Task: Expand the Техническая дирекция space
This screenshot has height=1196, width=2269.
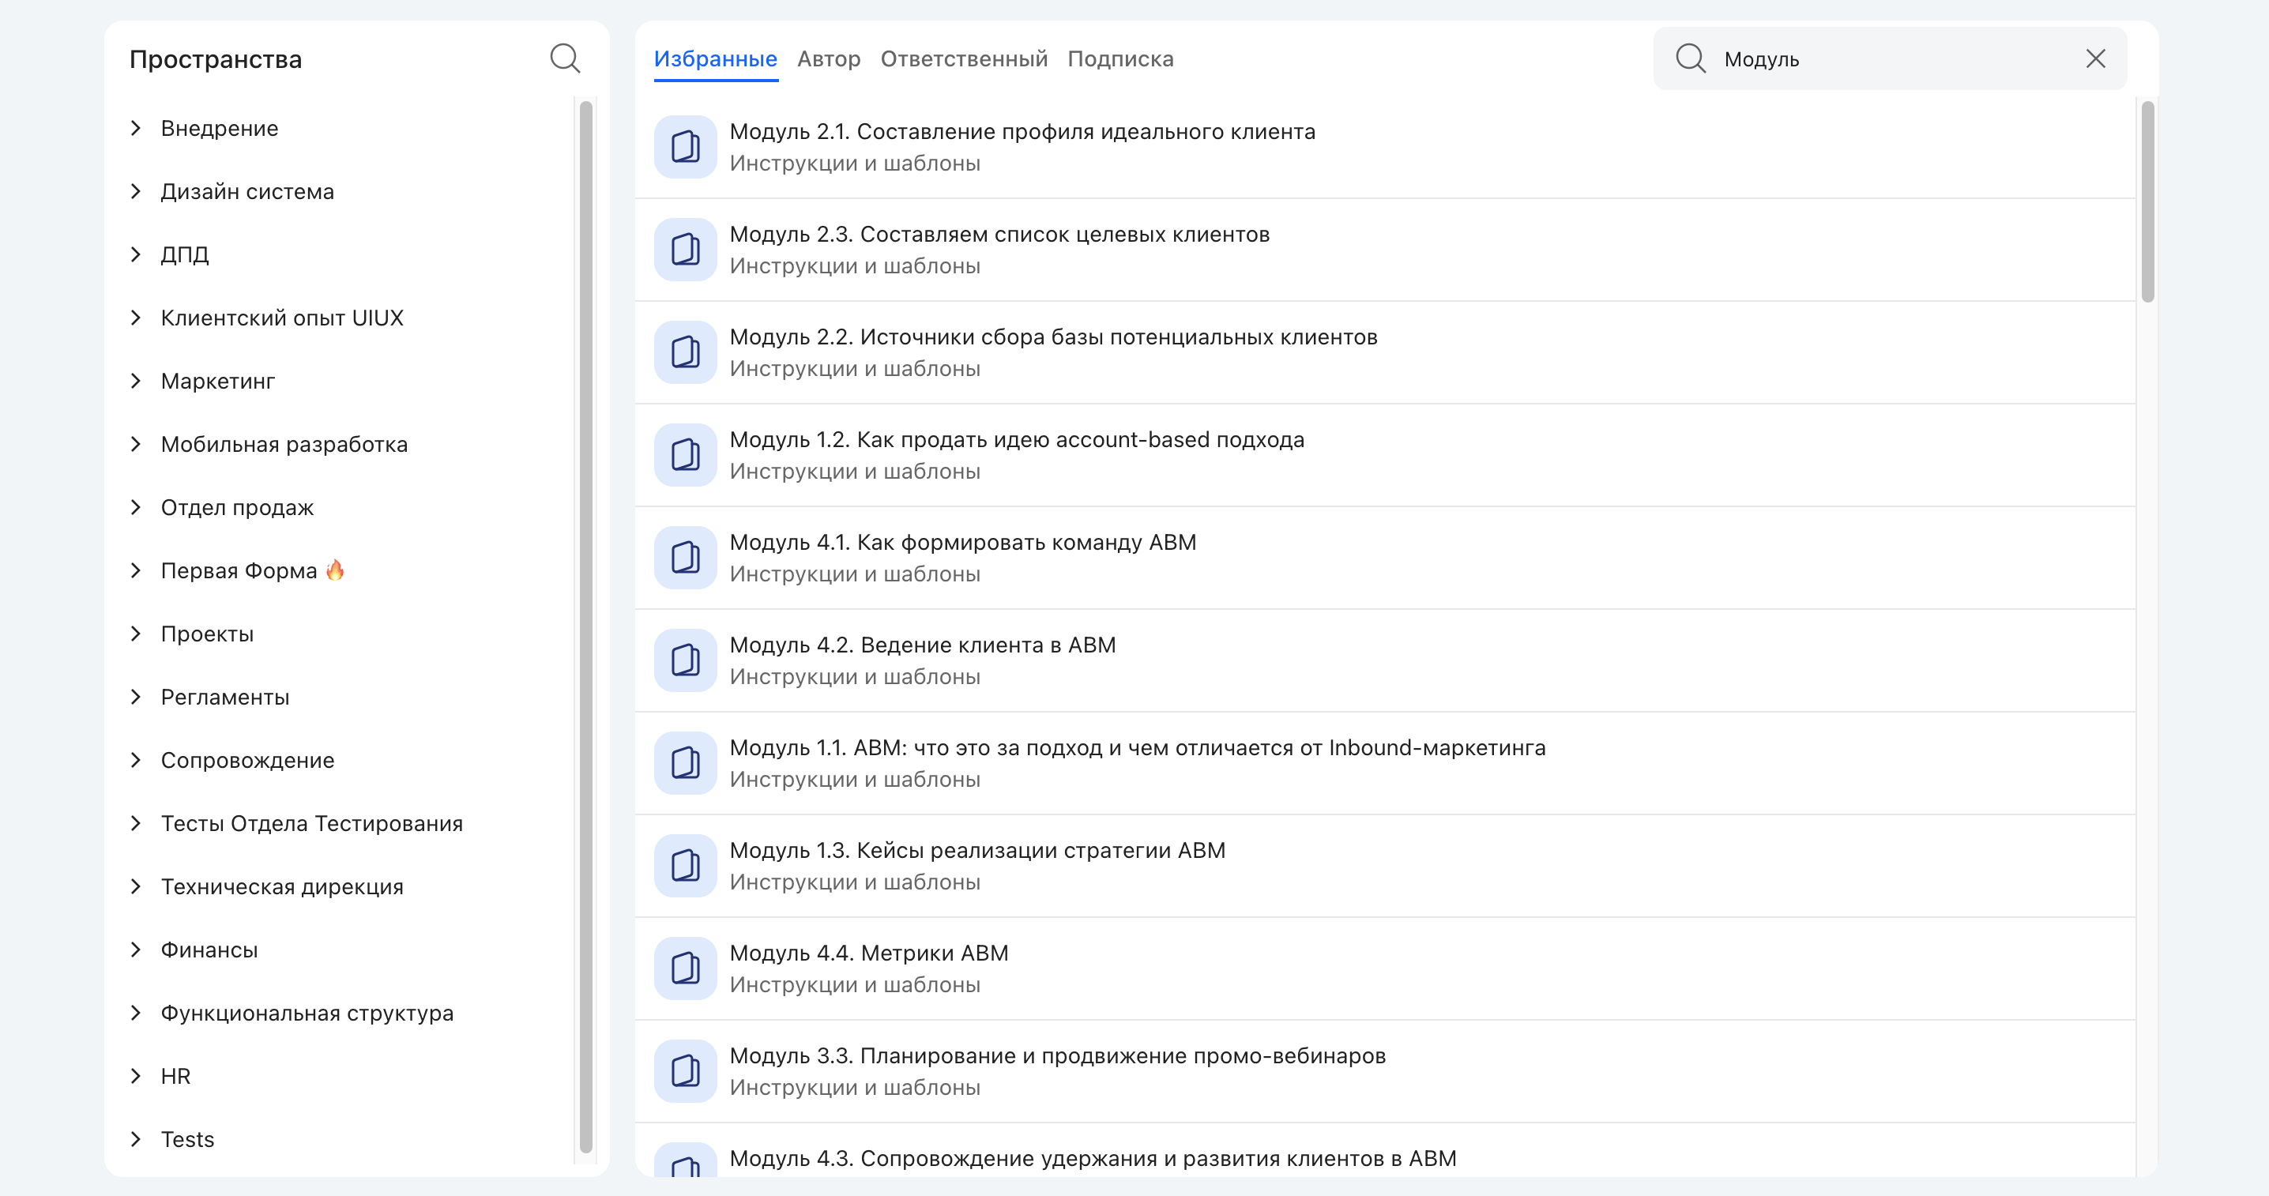Action: [136, 887]
